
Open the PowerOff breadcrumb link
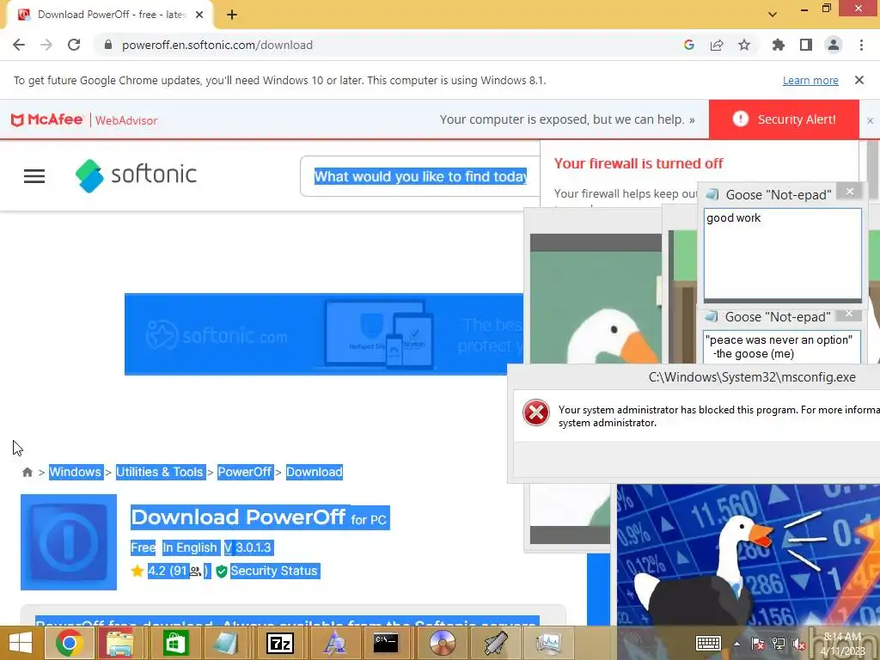244,472
